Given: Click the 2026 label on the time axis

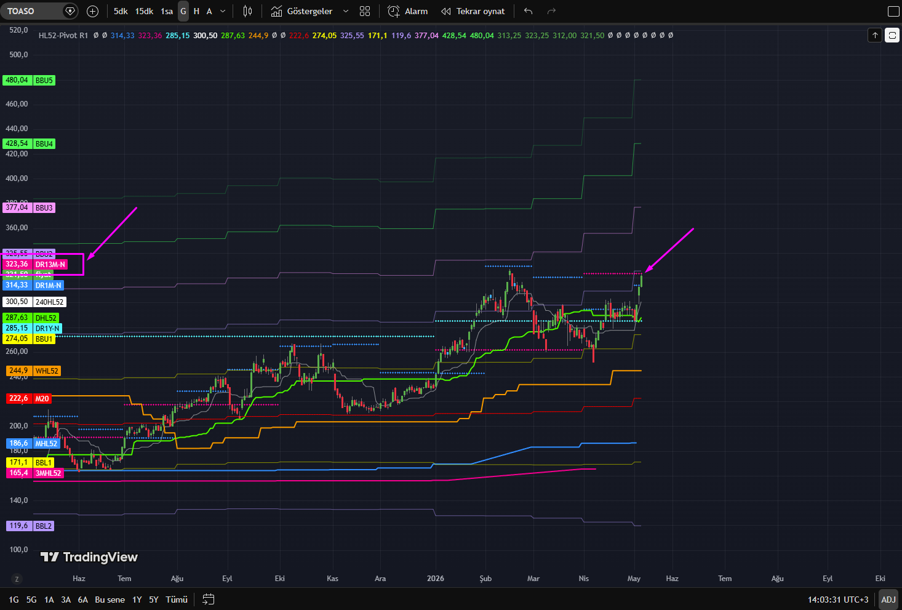Looking at the screenshot, I should pos(436,579).
